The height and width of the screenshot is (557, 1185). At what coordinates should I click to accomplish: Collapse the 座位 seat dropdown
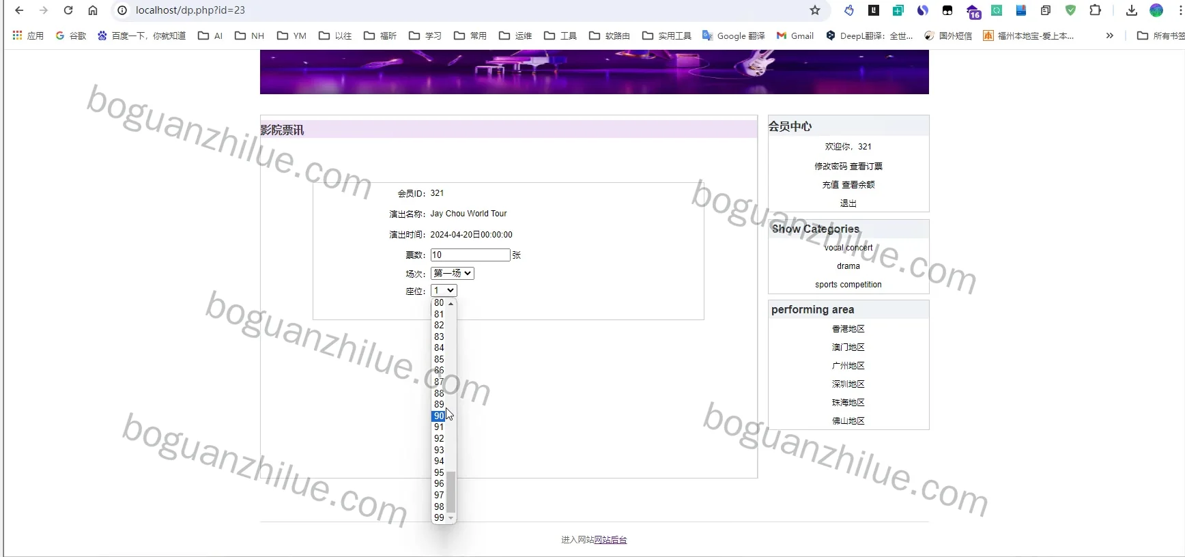pos(444,291)
